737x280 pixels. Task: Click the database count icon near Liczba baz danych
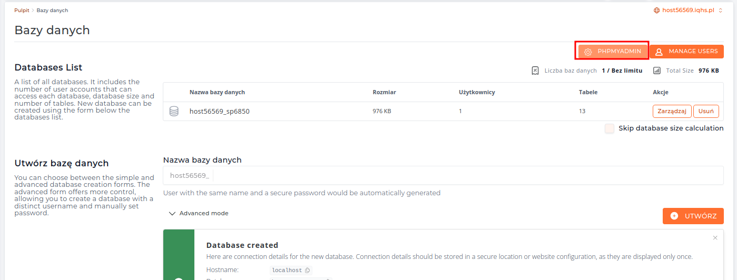click(x=535, y=71)
